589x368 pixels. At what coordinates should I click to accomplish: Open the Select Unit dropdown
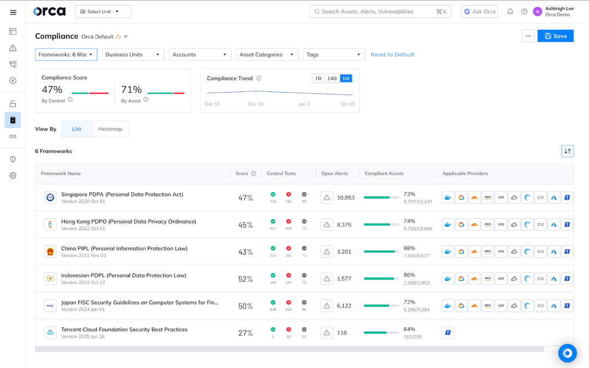[103, 11]
